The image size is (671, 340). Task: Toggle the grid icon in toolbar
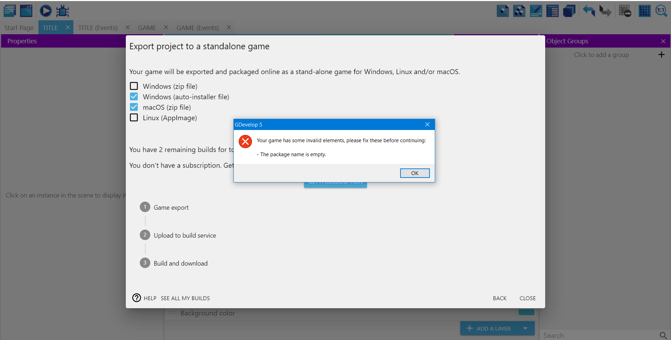644,11
